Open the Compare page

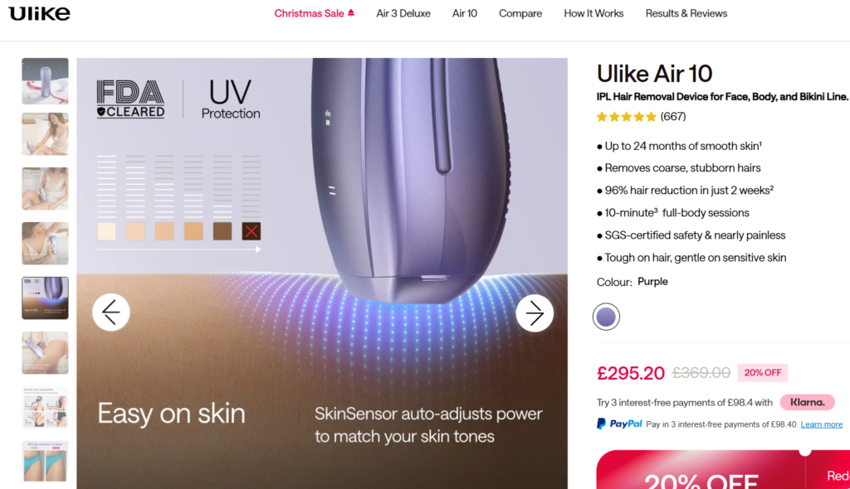tap(520, 13)
